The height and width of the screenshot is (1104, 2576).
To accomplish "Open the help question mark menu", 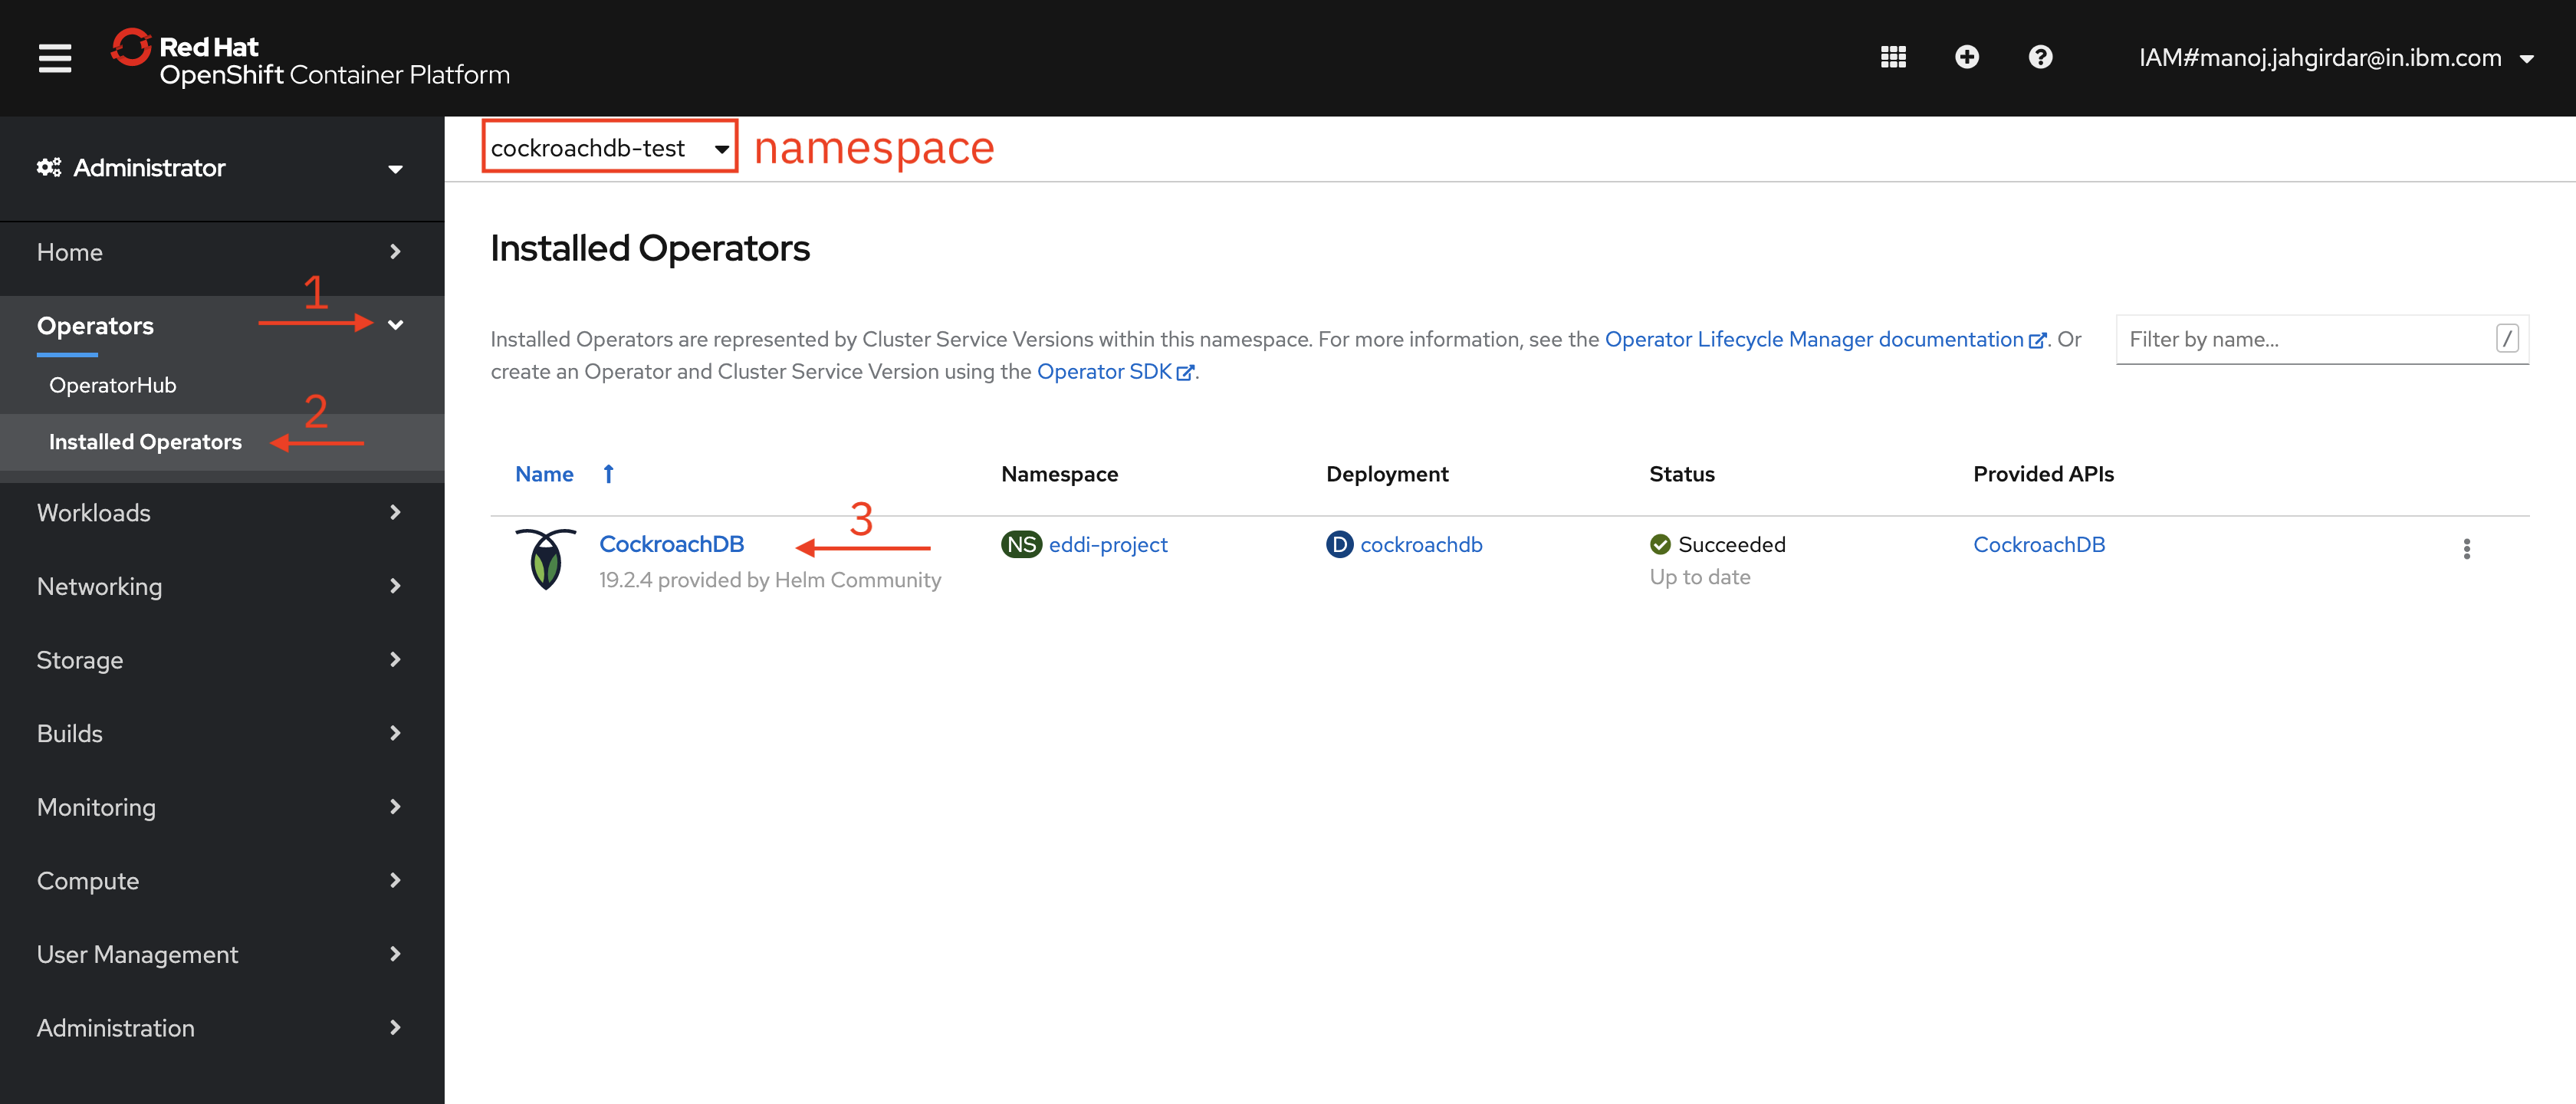I will 2040,58.
